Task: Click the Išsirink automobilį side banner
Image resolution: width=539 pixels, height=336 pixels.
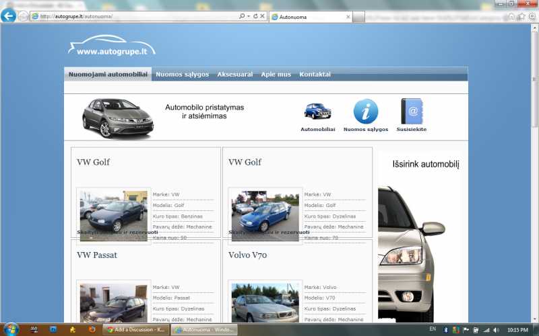Action: pos(420,237)
